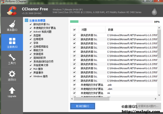
Task: Open the Registry (注册表) section
Action: click(x=12, y=42)
